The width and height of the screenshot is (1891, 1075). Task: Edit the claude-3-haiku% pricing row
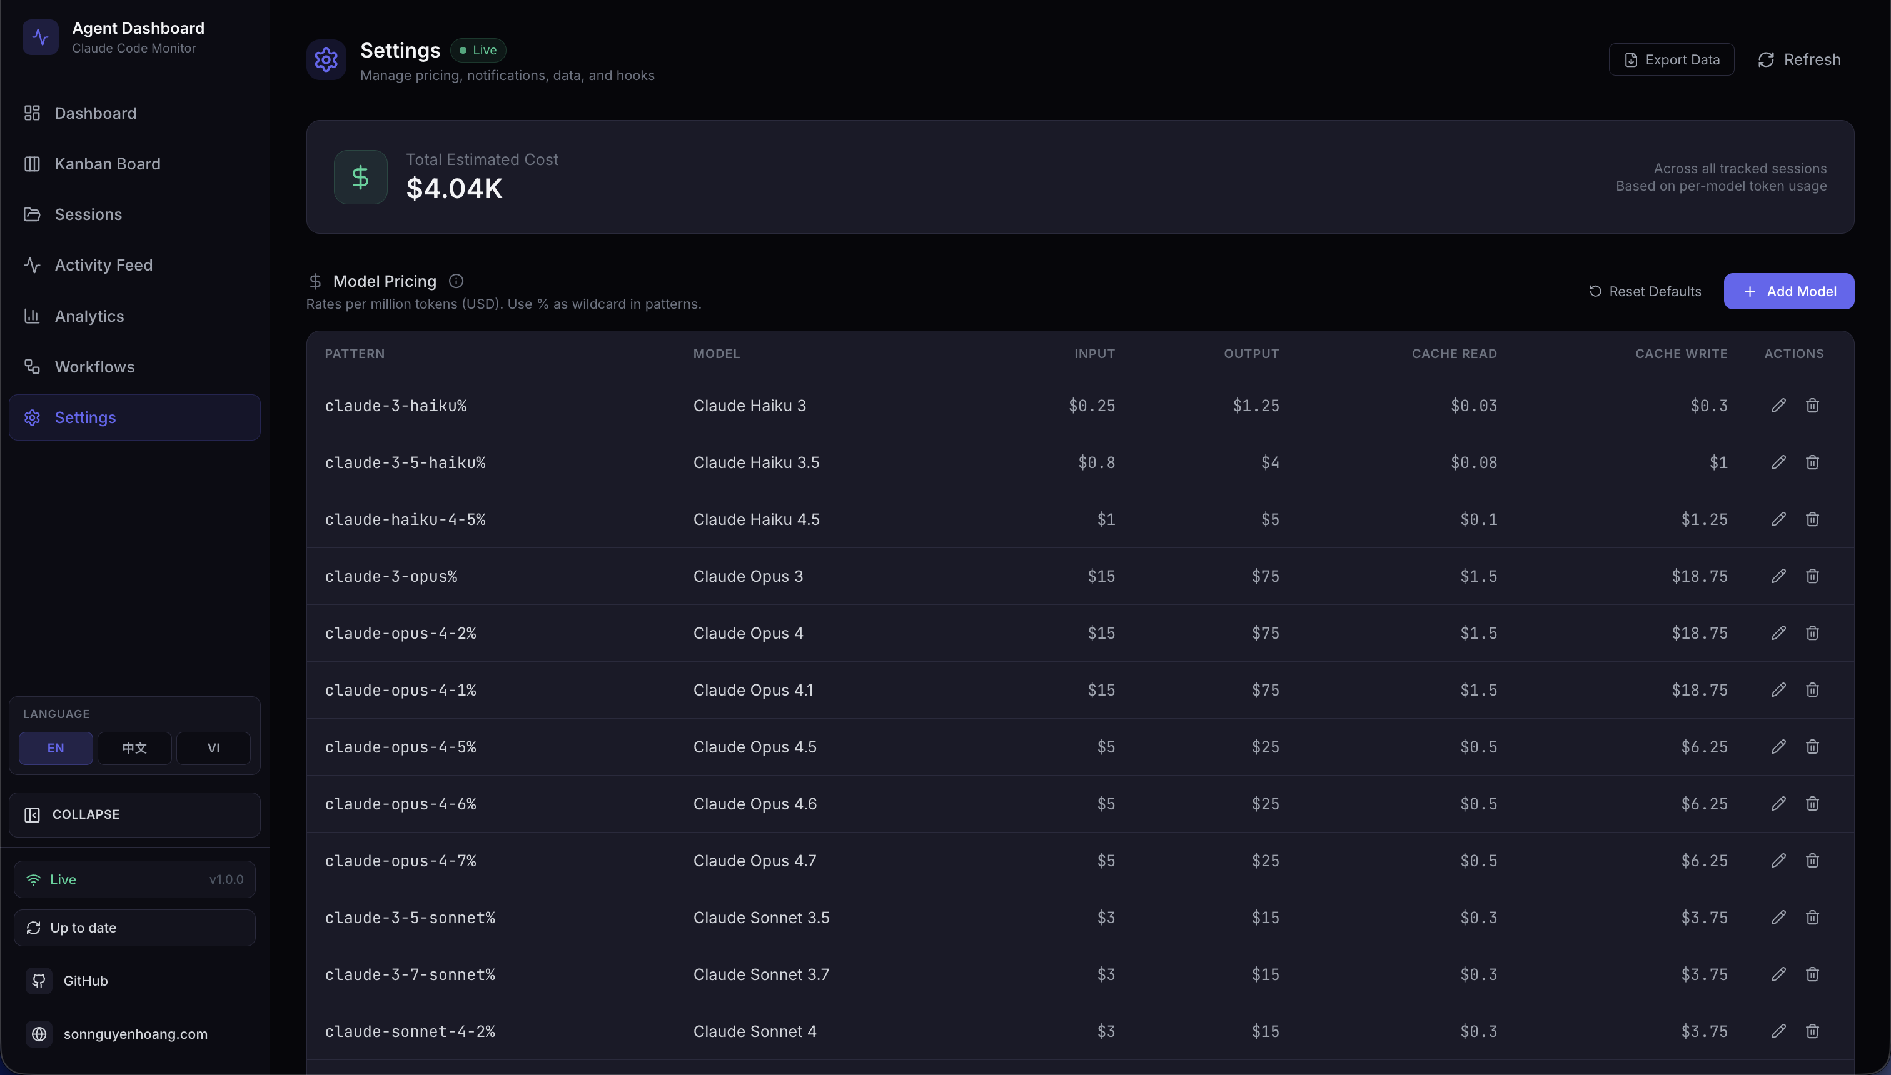[1778, 406]
